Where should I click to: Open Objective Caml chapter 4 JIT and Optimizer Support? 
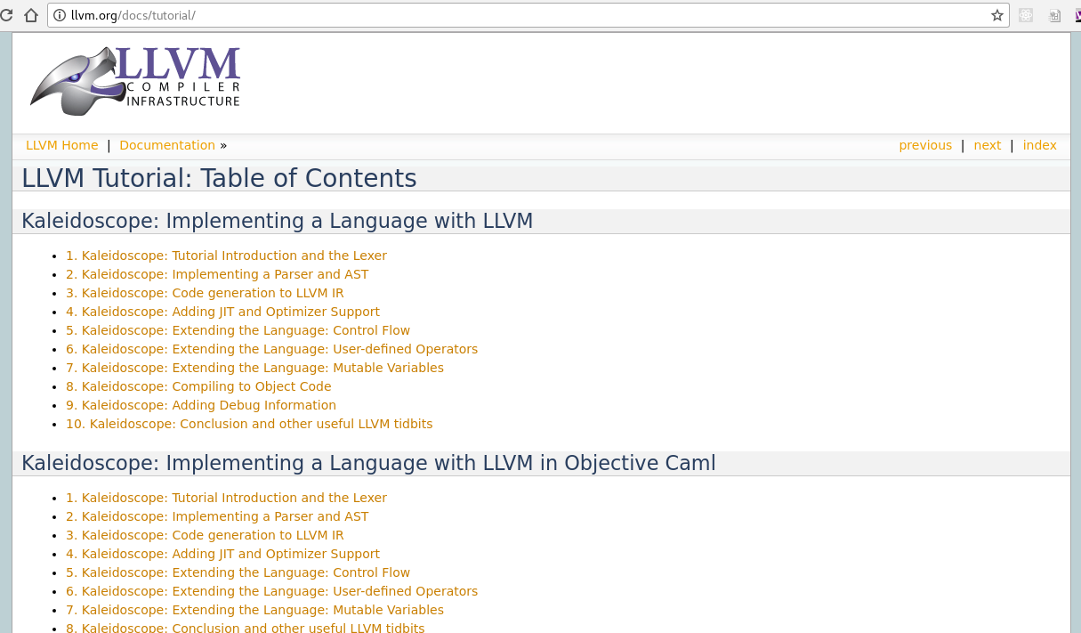222,554
